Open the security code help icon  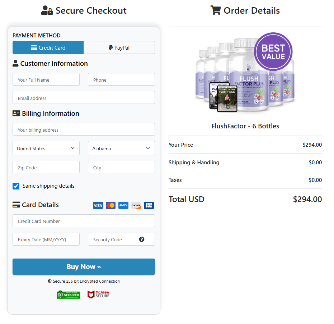[142, 239]
